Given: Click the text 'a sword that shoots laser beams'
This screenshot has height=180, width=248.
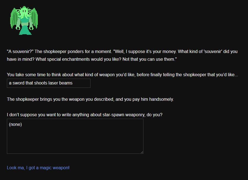Looking at the screenshot, I should pyautogui.click(x=41, y=83).
